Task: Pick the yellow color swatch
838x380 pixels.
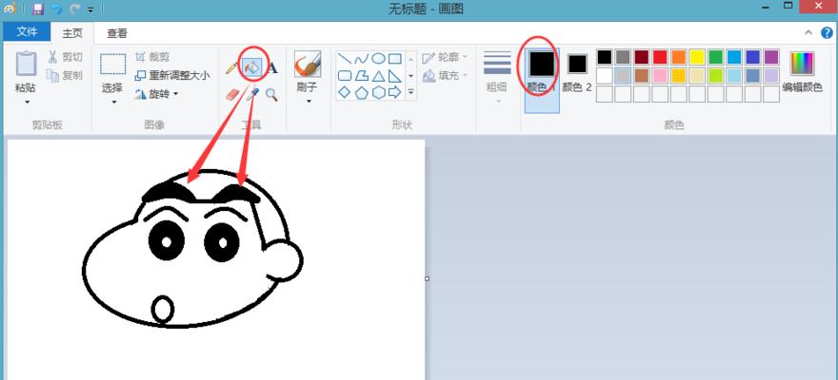Action: 697,57
